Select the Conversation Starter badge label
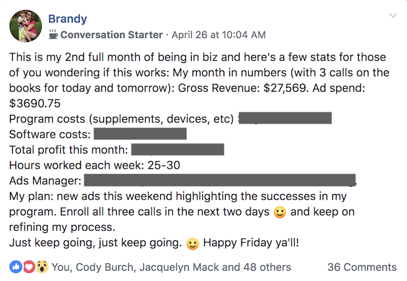The width and height of the screenshot is (407, 281). coord(111,35)
